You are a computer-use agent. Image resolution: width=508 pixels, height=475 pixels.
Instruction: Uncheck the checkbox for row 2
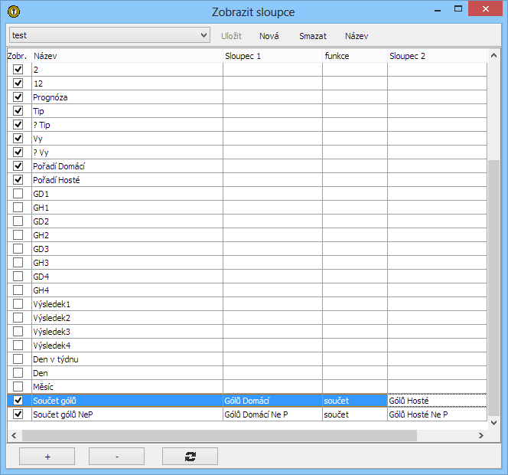coord(18,70)
